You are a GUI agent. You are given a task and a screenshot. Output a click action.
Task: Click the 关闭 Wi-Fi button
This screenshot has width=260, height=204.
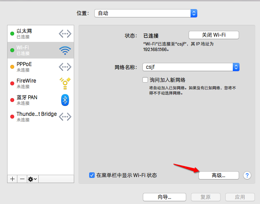click(x=213, y=35)
